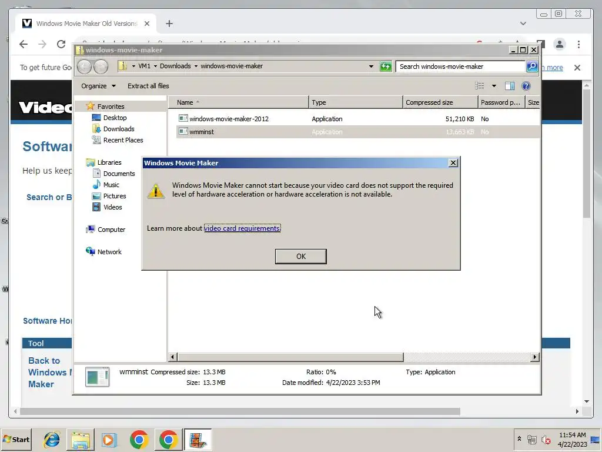Click Explorer back navigation button
Screen dimensions: 602x452
[x=85, y=67]
